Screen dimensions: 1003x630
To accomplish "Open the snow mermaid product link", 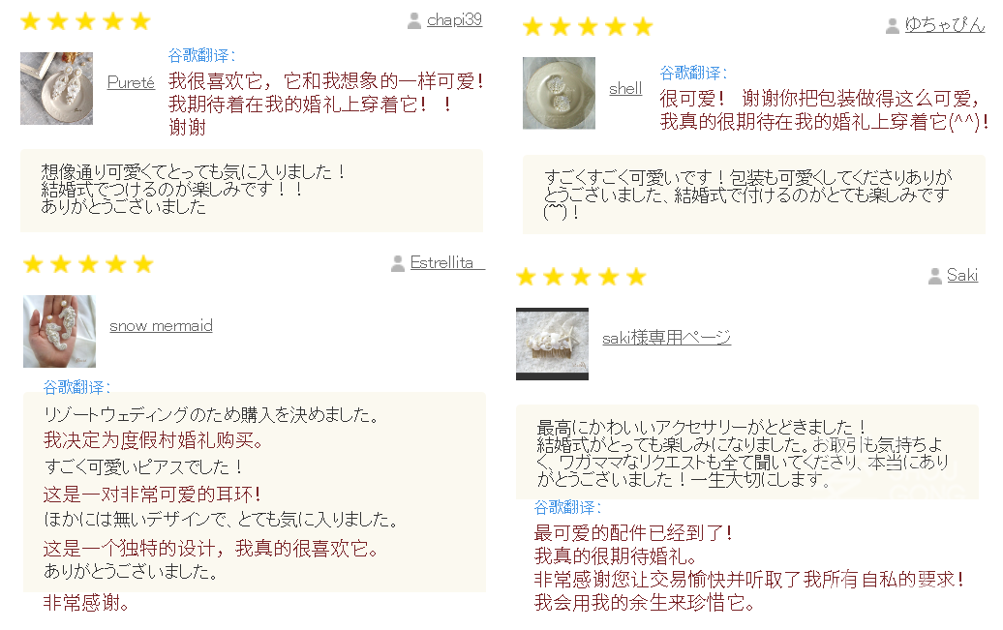I will click(x=161, y=326).
